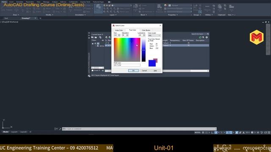Click the Saturation value stepper
Image resolution: width=271 pixels, height=152 pixels.
(127, 35)
